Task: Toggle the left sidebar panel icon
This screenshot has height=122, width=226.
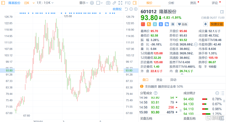Action: [x=3, y=3]
